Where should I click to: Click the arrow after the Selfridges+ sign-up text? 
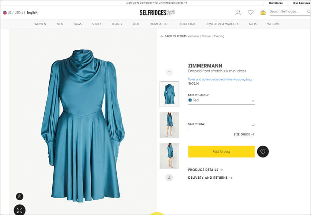(x=186, y=3)
